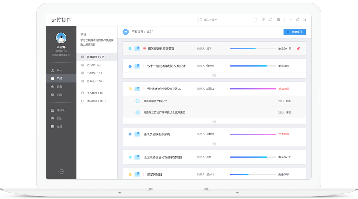
Task: Click the briefcase icon in top bar
Action: [x=263, y=20]
